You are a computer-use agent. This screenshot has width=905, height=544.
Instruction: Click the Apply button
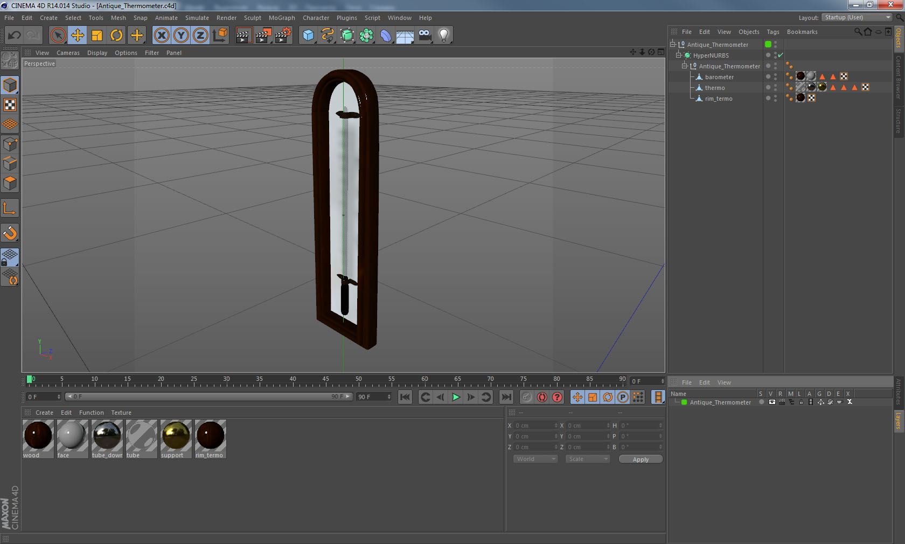click(x=641, y=459)
